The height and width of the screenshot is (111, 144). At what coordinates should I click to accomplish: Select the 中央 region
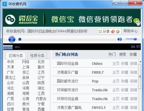click(11, 62)
